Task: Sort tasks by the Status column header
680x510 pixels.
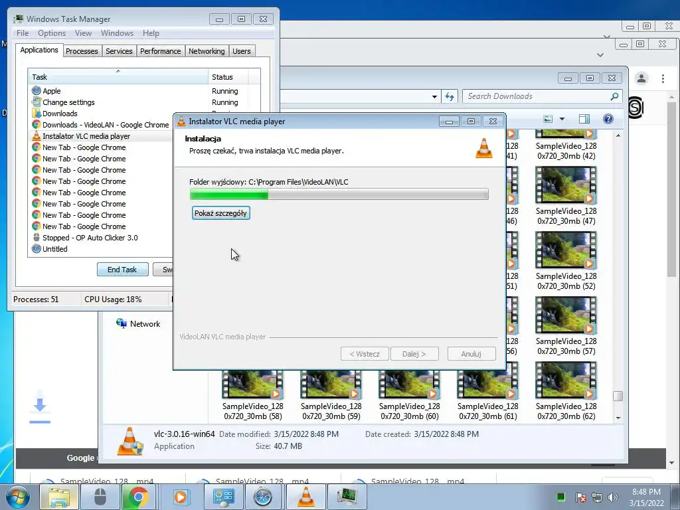Action: pyautogui.click(x=228, y=77)
